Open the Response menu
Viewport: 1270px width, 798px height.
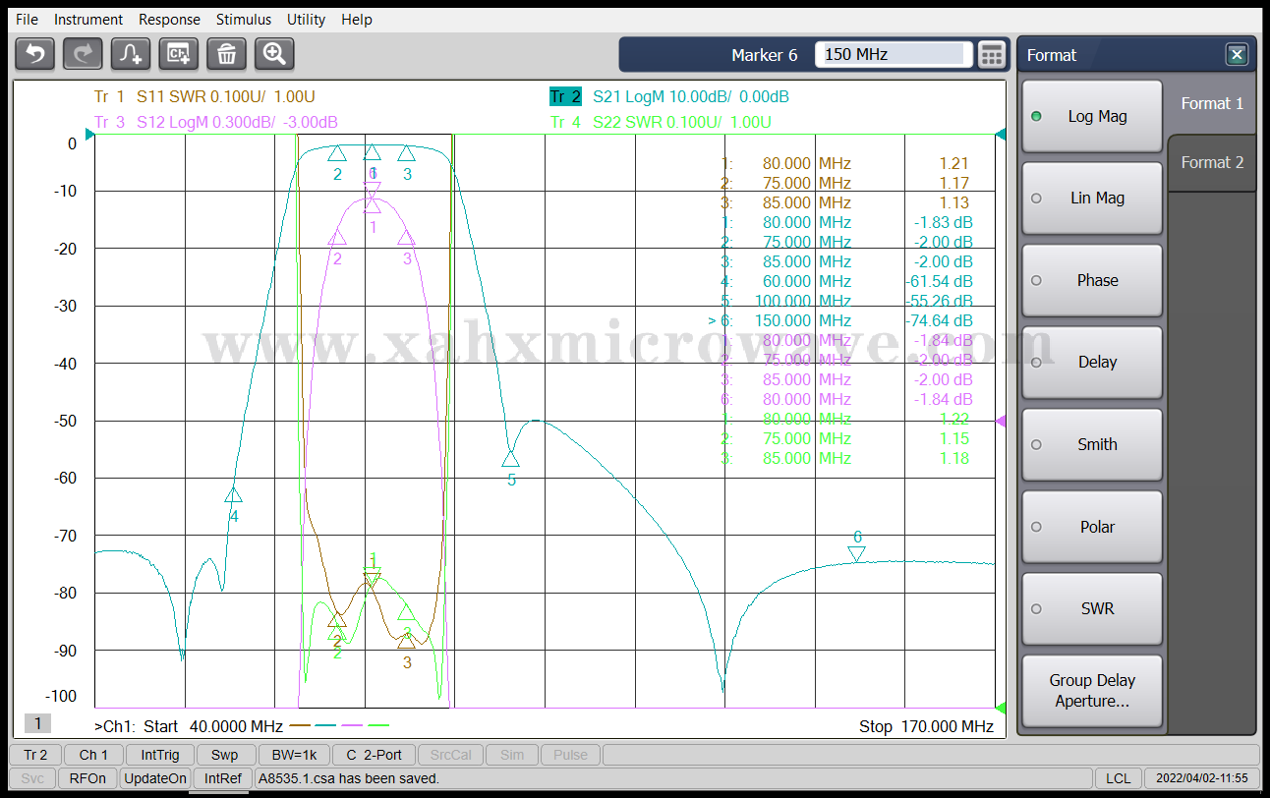coord(169,20)
